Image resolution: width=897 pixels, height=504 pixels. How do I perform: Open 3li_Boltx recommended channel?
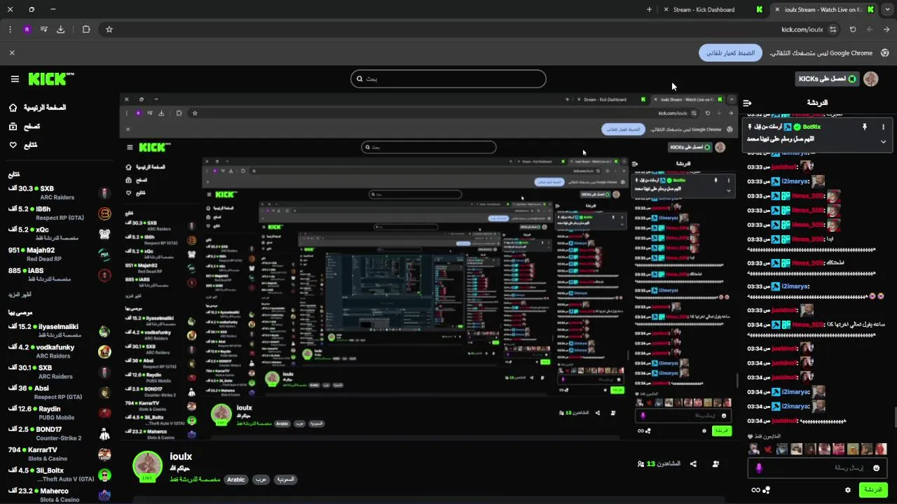(x=60, y=475)
